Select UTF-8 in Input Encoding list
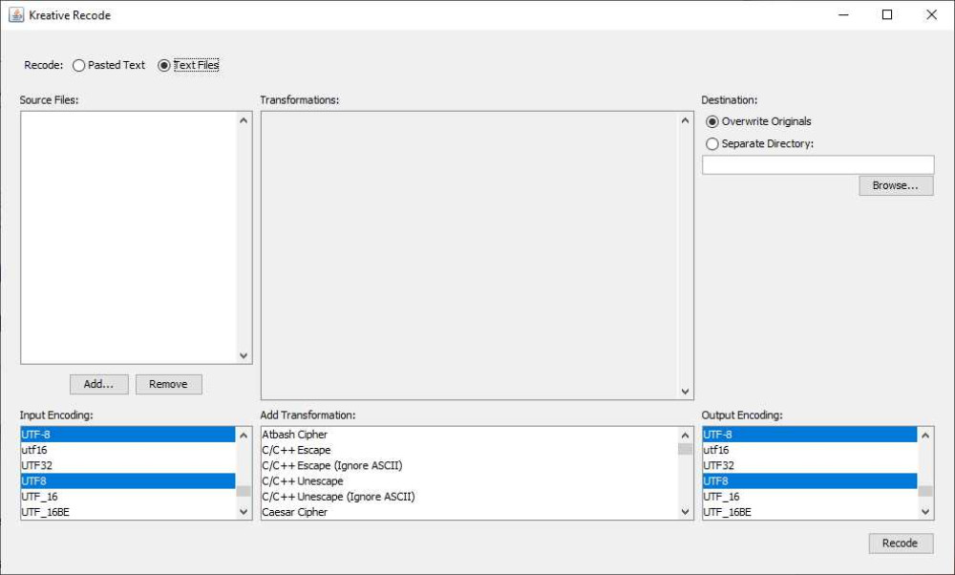The image size is (955, 575). pos(128,435)
